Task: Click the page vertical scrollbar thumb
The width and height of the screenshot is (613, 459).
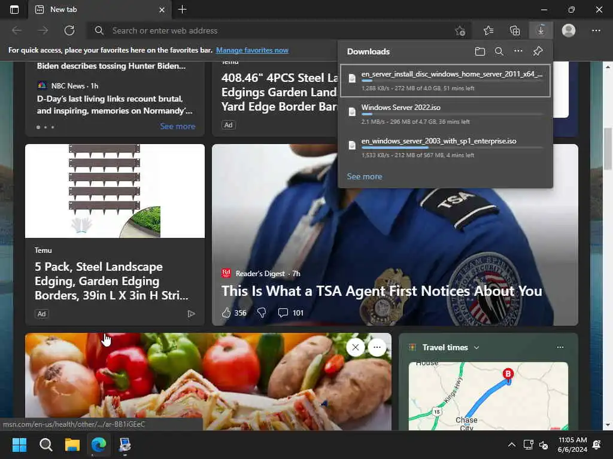Action: (x=608, y=149)
